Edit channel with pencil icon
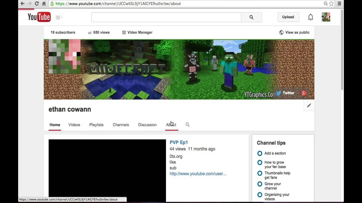This screenshot has height=203, width=362. [309, 105]
